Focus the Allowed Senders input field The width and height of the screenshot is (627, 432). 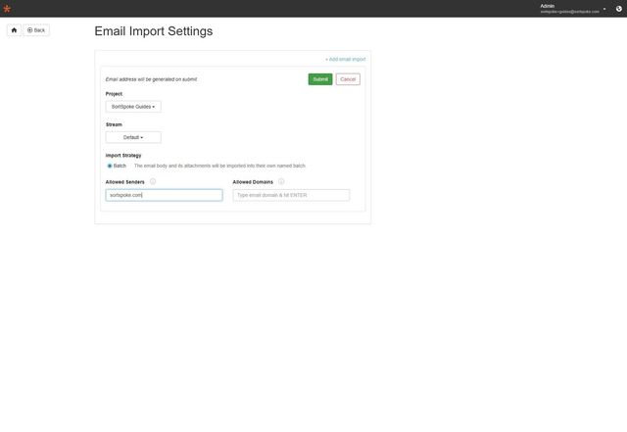[164, 195]
